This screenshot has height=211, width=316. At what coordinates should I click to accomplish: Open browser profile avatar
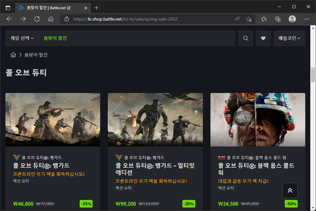(292, 19)
